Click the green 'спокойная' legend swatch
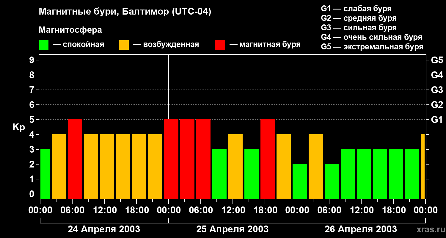The width and height of the screenshot is (446, 238). (x=43, y=45)
